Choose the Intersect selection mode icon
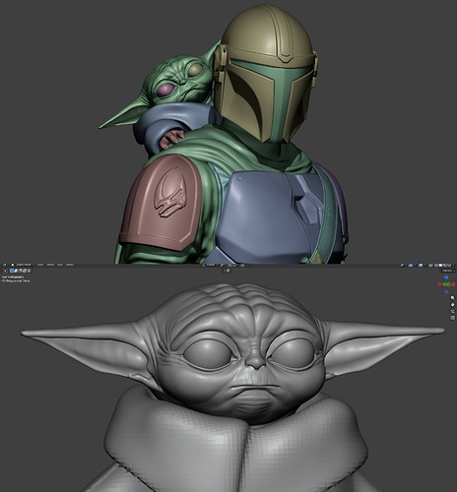Viewport: 457px width, 492px height. click(x=29, y=271)
